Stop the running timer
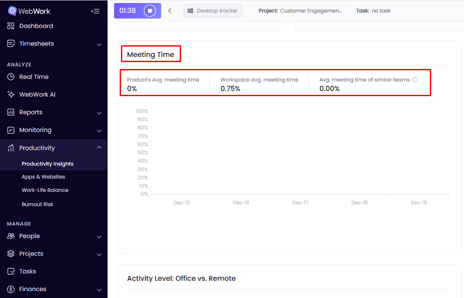 click(x=149, y=11)
